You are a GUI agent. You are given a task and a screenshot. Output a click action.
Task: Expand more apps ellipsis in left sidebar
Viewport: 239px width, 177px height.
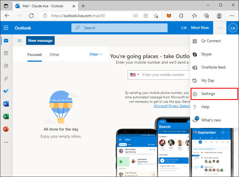(x=6, y=142)
